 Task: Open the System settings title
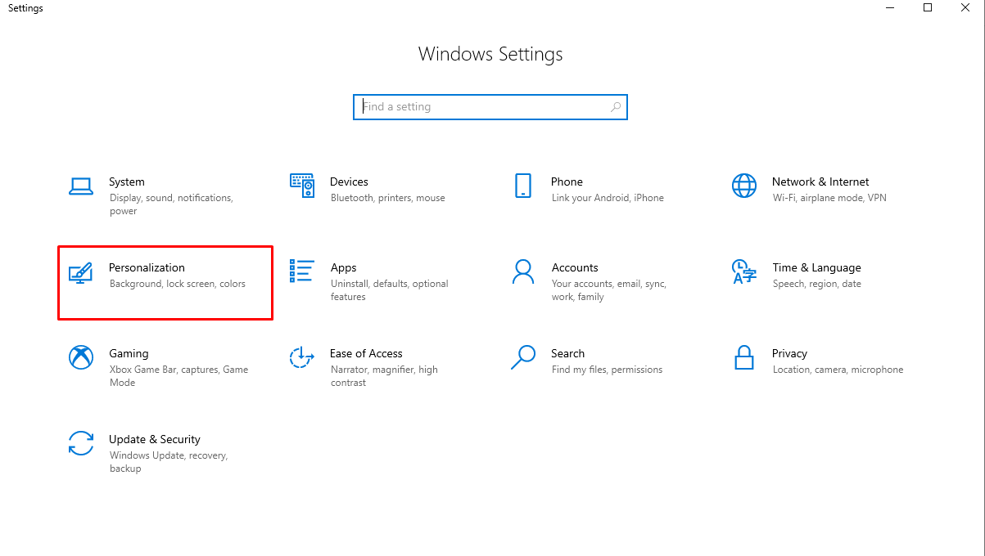[x=127, y=182]
